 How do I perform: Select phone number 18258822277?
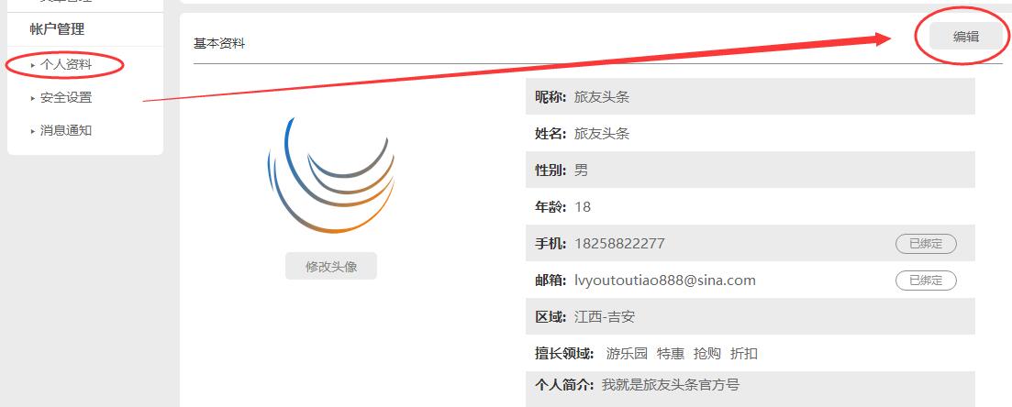point(619,244)
